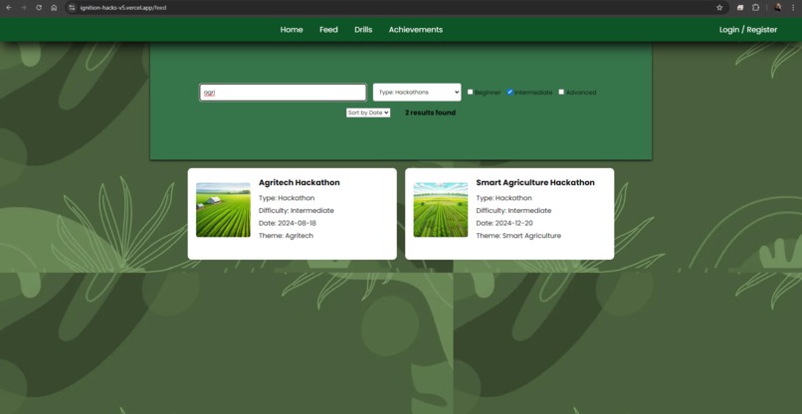Click the Agritech Hackathon farm thumbnail
Screen dimensions: 802x414
pos(223,210)
